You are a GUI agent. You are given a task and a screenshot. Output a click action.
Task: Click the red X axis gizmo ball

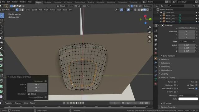tap(145, 16)
